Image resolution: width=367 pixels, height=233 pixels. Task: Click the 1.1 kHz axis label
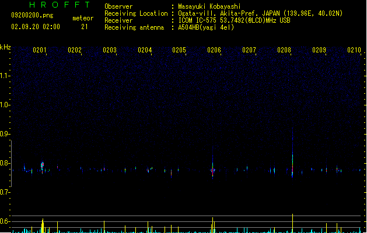coord(5,76)
